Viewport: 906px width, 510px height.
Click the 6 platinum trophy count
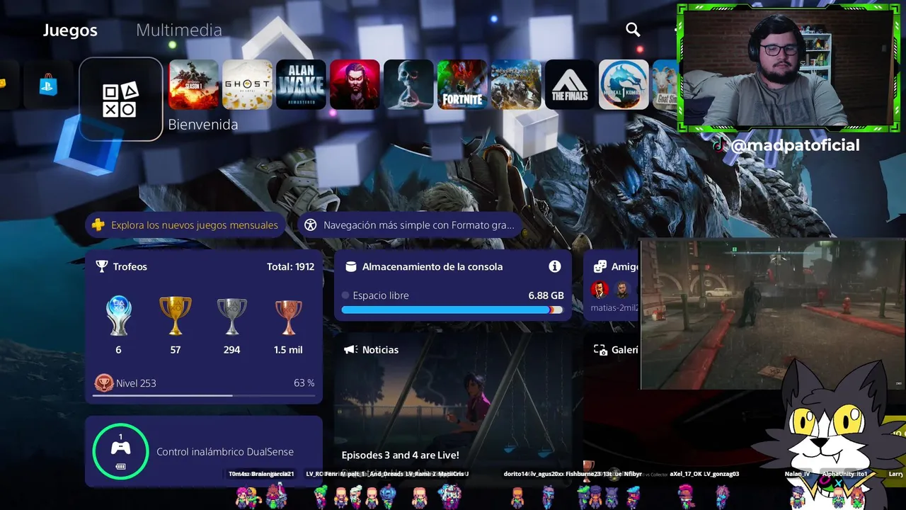tap(118, 350)
